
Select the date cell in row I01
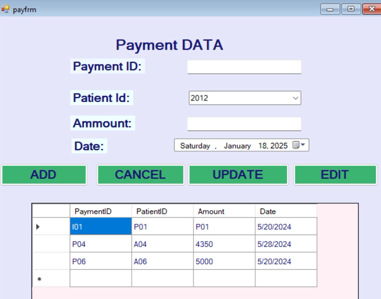(286, 226)
